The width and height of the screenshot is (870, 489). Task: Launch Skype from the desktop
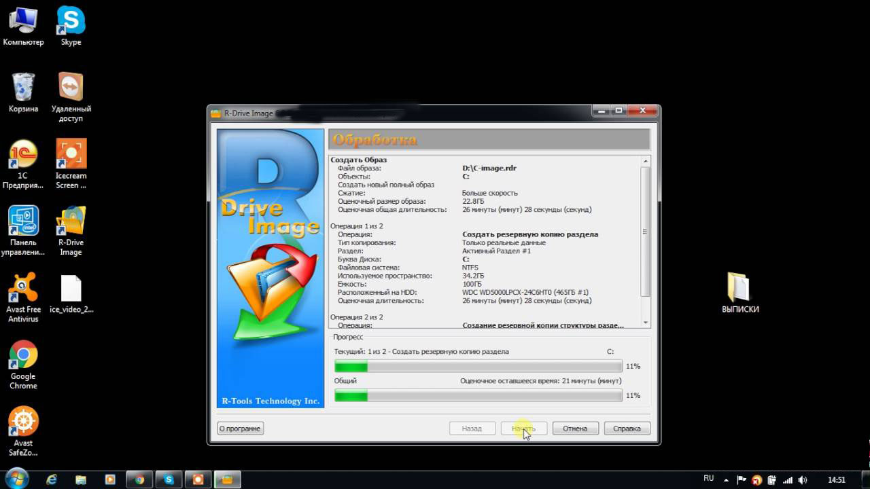click(x=71, y=27)
